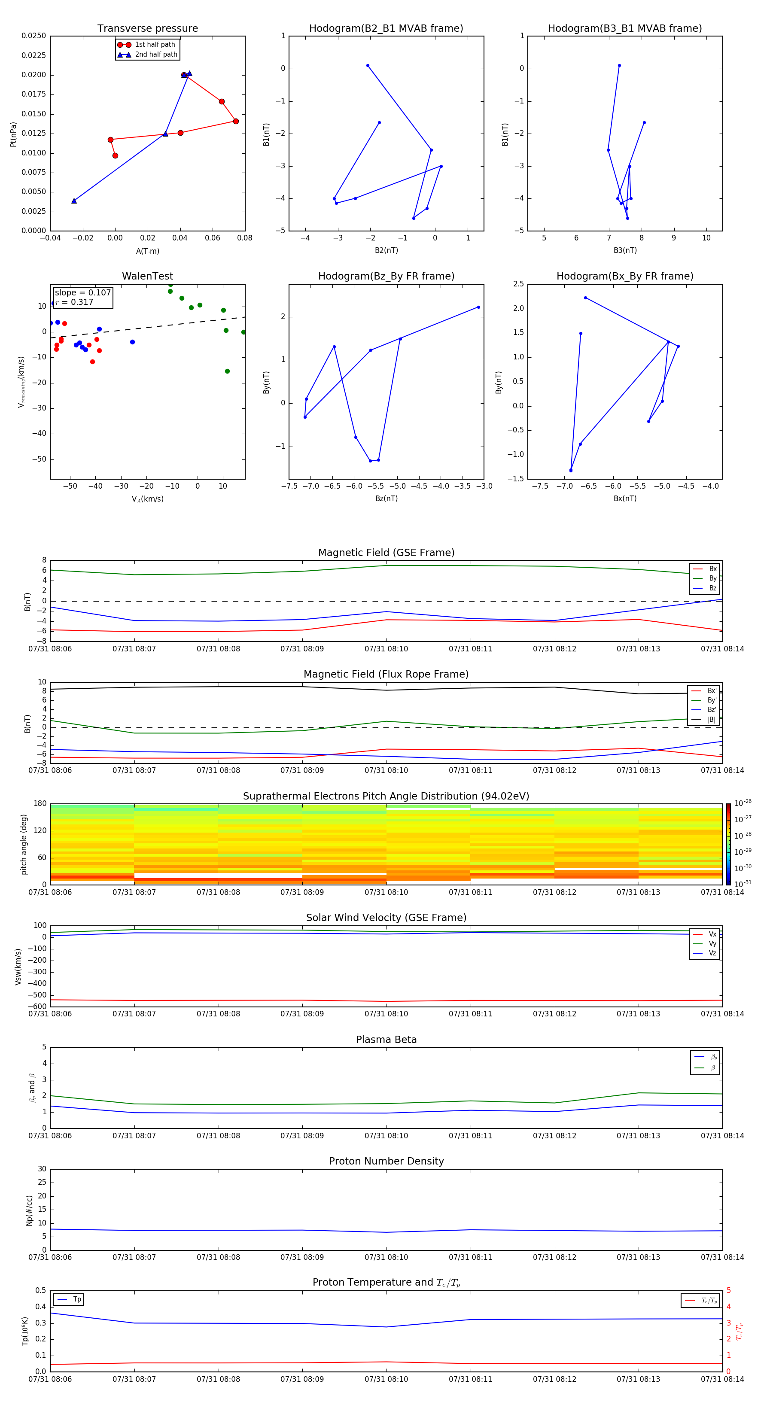
Task: Click 'Hodogram(B2_B1 MVAB frame)' title
Action: coord(386,29)
